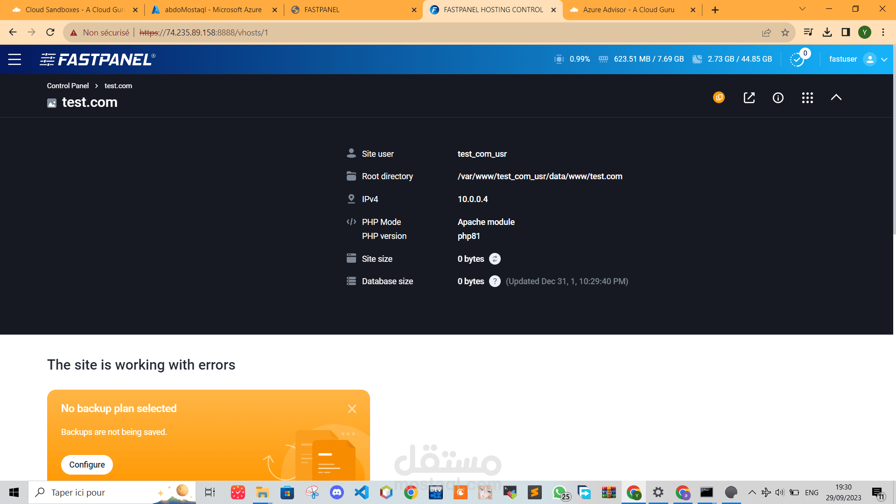Open test.com site in new window icon
Image resolution: width=896 pixels, height=504 pixels.
(x=749, y=98)
